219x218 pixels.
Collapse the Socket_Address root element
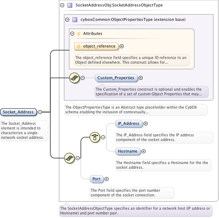click(40, 112)
